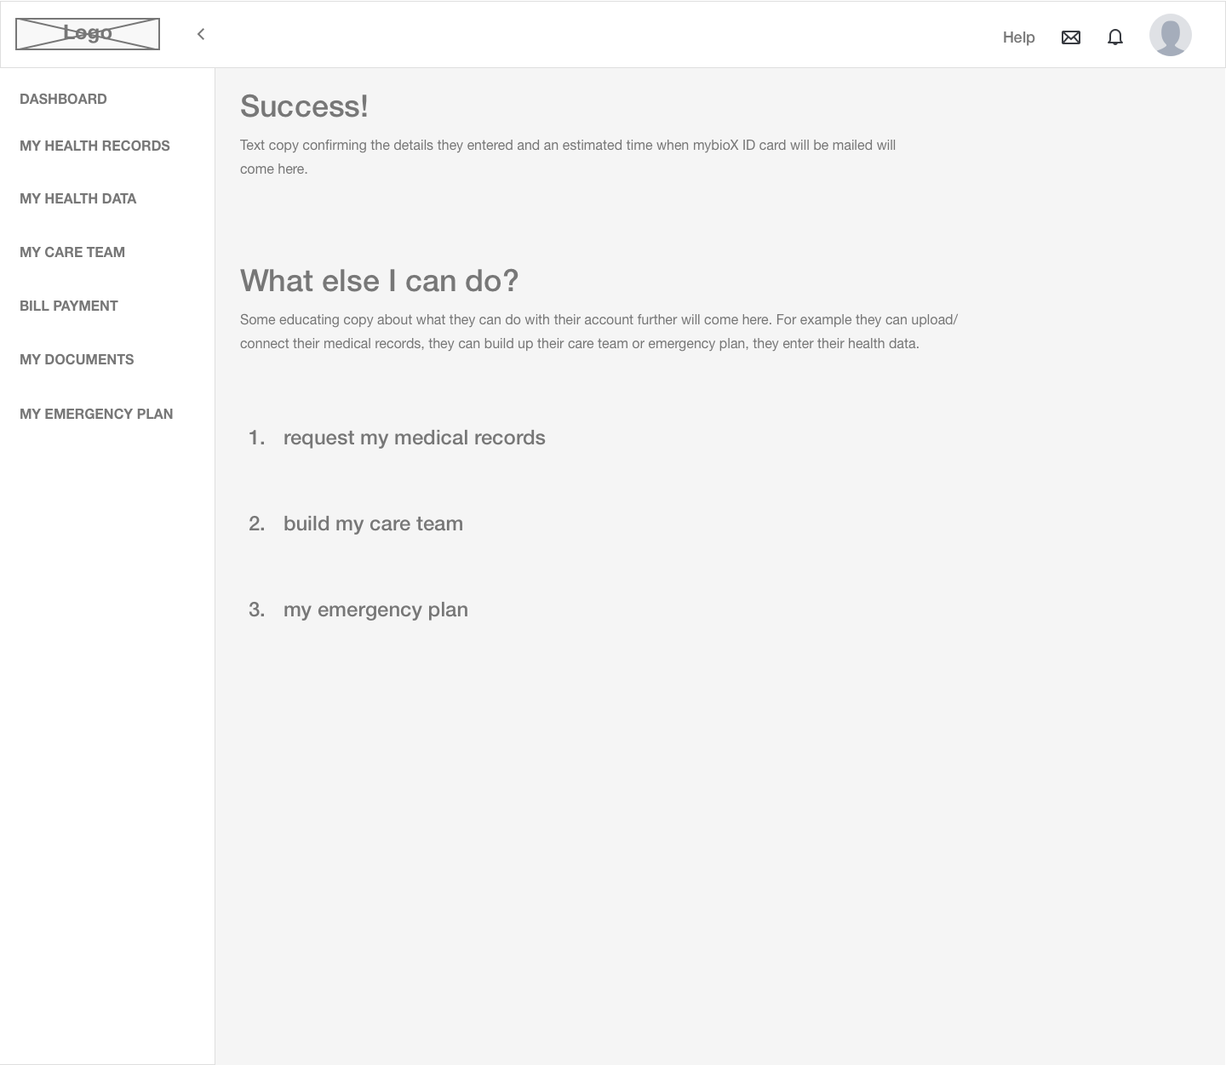Click the Logo placeholder

pos(87,34)
